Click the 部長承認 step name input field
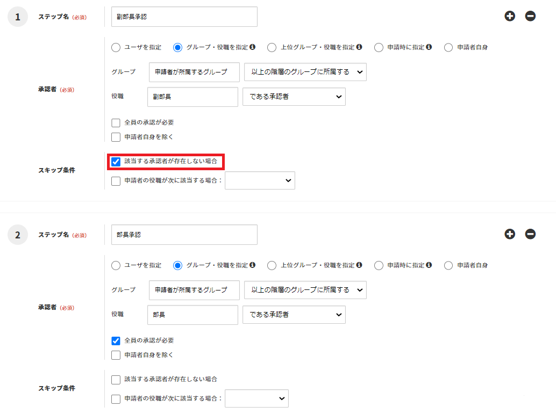Screen dimensions: 556x414 point(184,234)
